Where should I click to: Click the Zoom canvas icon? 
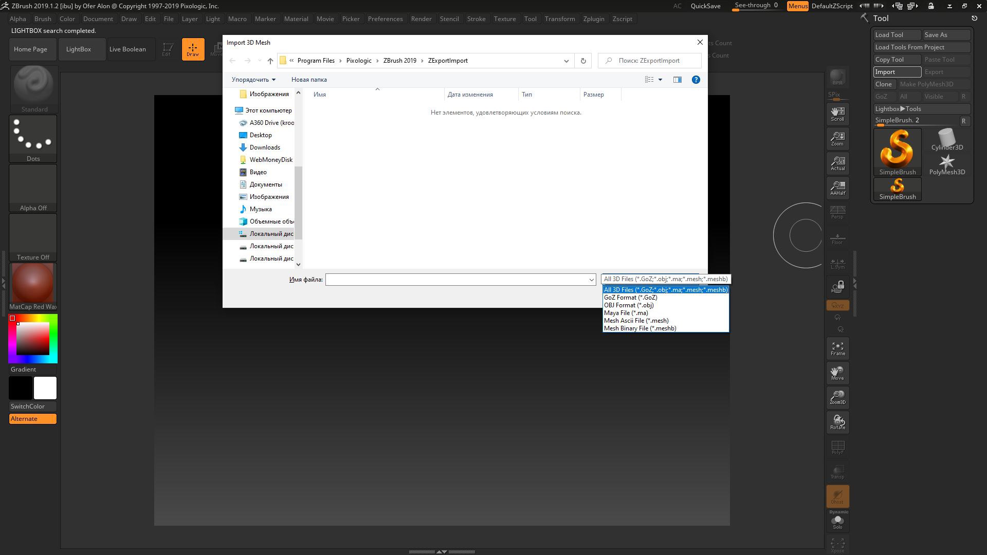pos(837,139)
